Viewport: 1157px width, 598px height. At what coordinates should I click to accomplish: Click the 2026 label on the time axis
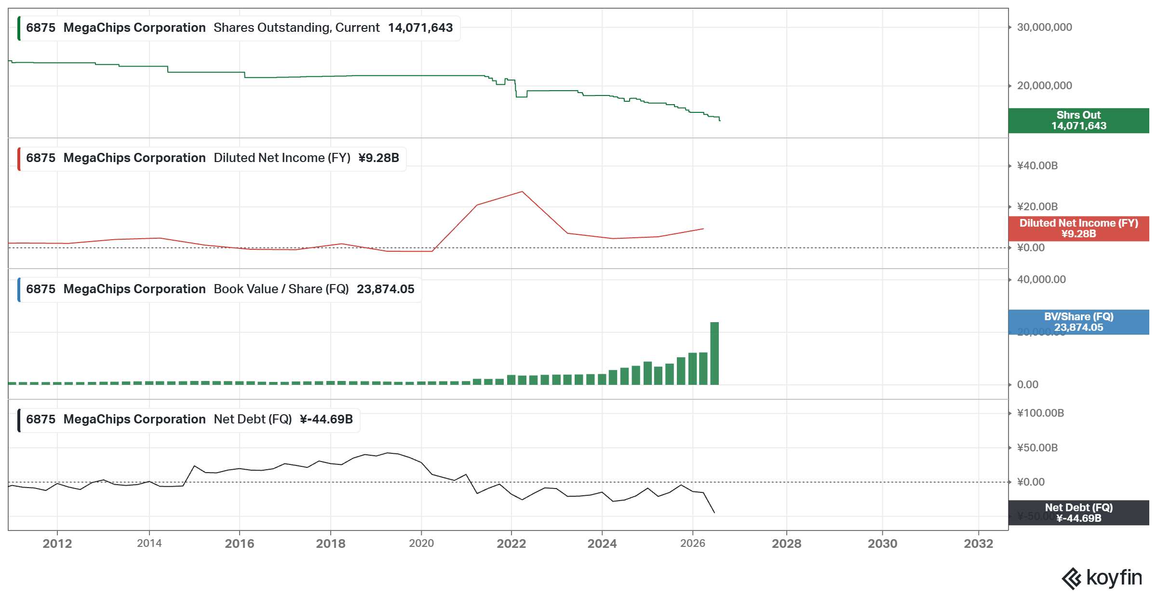coord(693,544)
